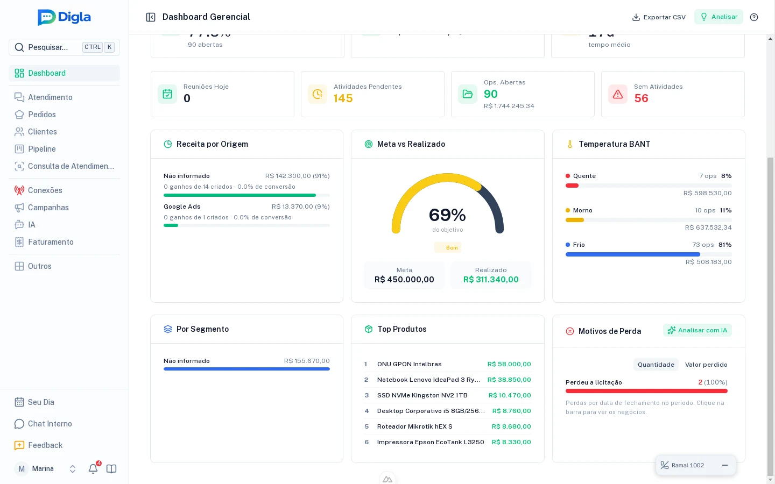Open Campanhas section

pos(64,208)
